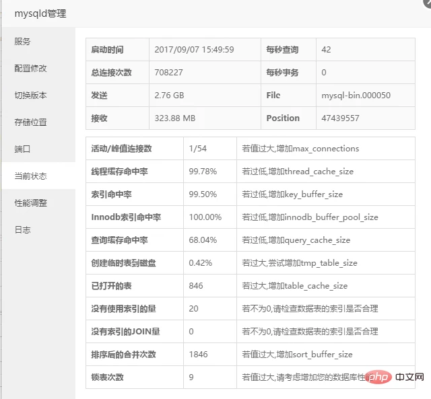431x399 pixels.
Task: Click the 每秒事务 label cell
Action: [x=288, y=73]
